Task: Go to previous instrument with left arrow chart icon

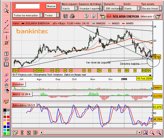Action: [102, 16]
